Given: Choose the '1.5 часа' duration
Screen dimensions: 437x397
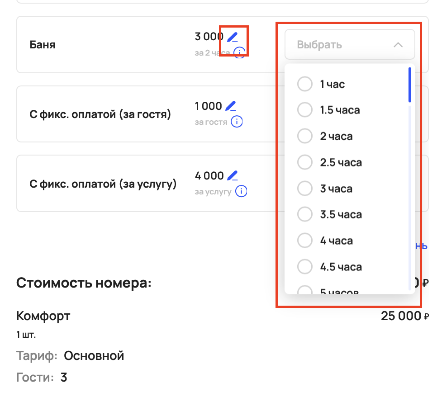Looking at the screenshot, I should (x=305, y=110).
